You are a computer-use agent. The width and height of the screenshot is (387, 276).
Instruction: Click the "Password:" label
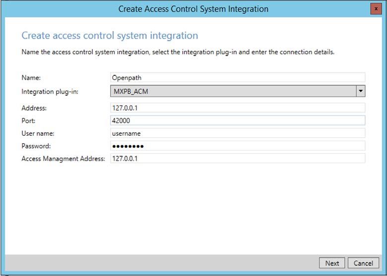click(x=36, y=146)
